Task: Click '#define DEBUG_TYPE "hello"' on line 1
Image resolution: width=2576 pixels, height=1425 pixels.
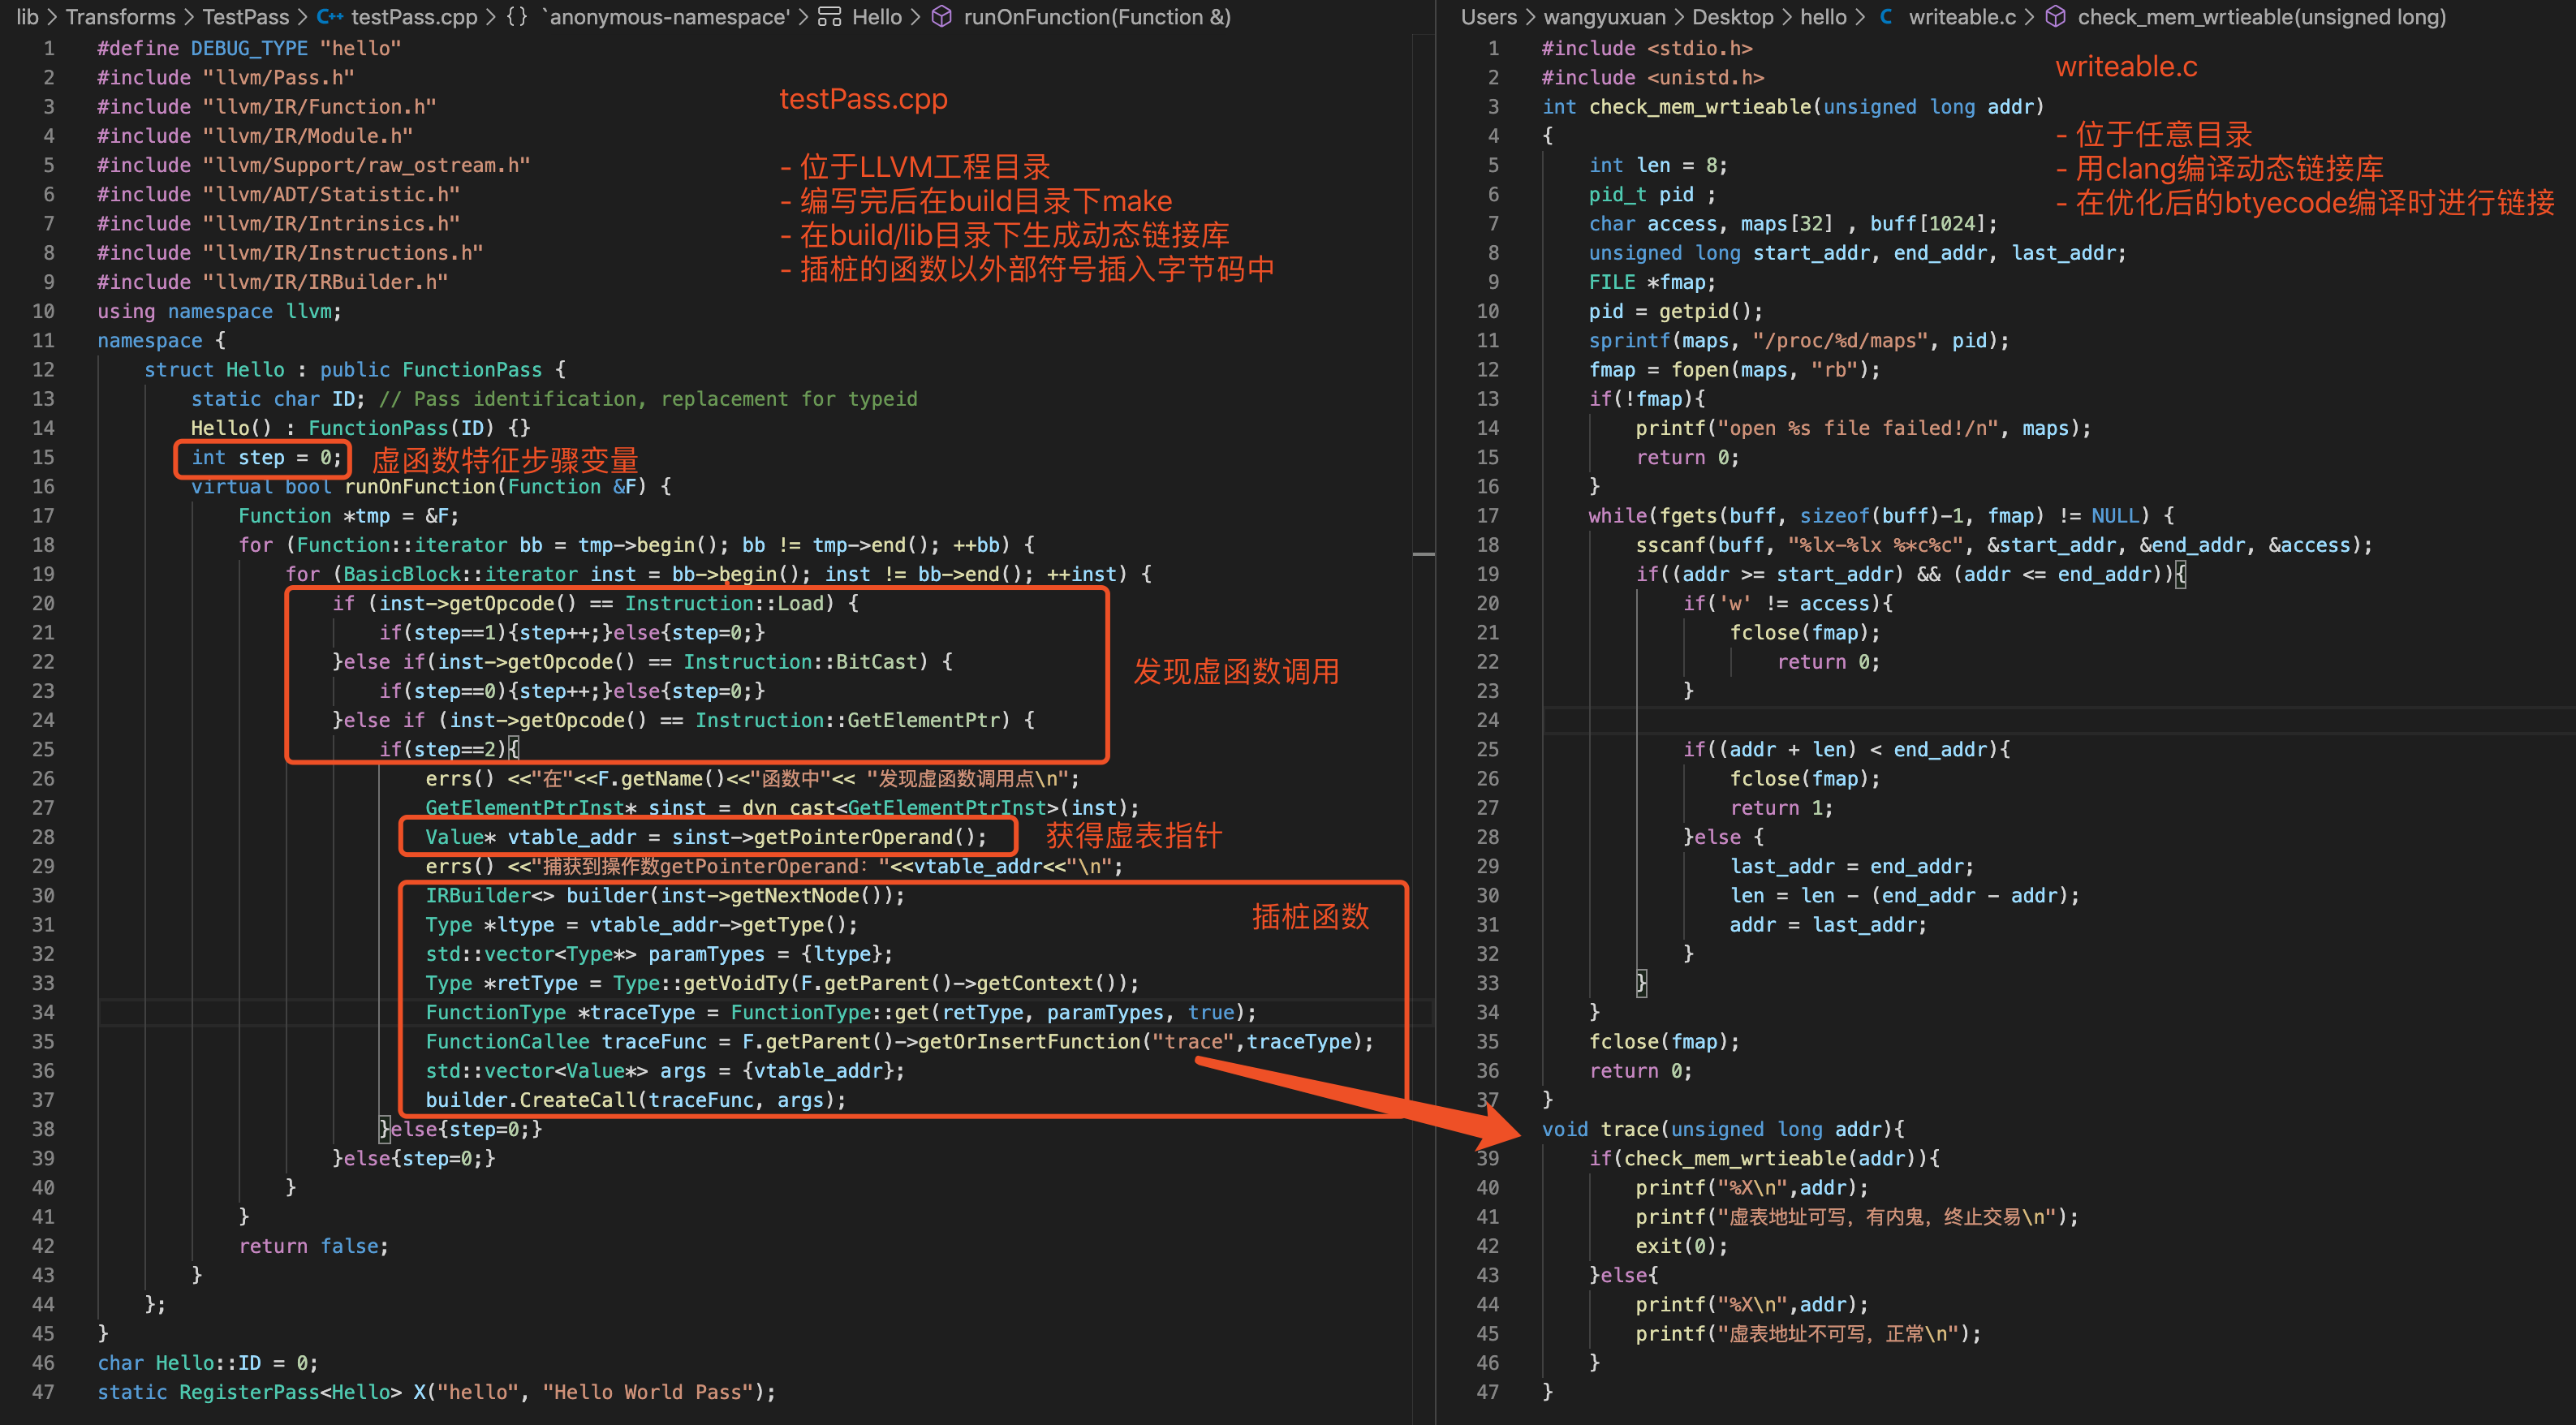Action: (x=249, y=48)
